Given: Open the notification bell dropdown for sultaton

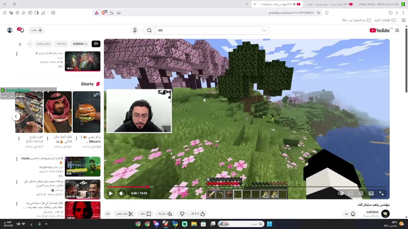Looking at the screenshot, I should click(350, 214).
